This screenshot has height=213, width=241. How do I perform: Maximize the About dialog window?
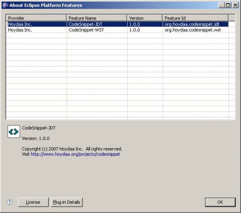[228, 5]
